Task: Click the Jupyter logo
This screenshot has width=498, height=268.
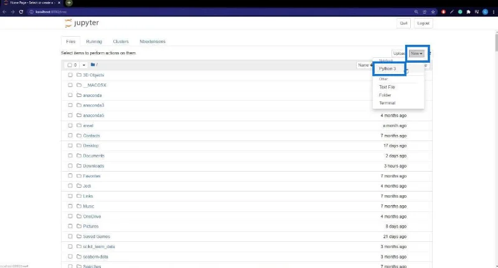Action: click(x=82, y=23)
